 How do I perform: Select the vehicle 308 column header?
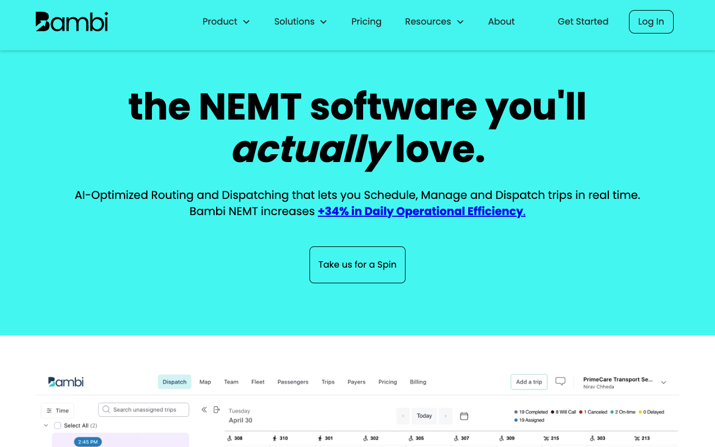[x=235, y=438]
